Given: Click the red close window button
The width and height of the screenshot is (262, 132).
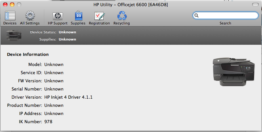Looking at the screenshot, I should [x=5, y=5].
